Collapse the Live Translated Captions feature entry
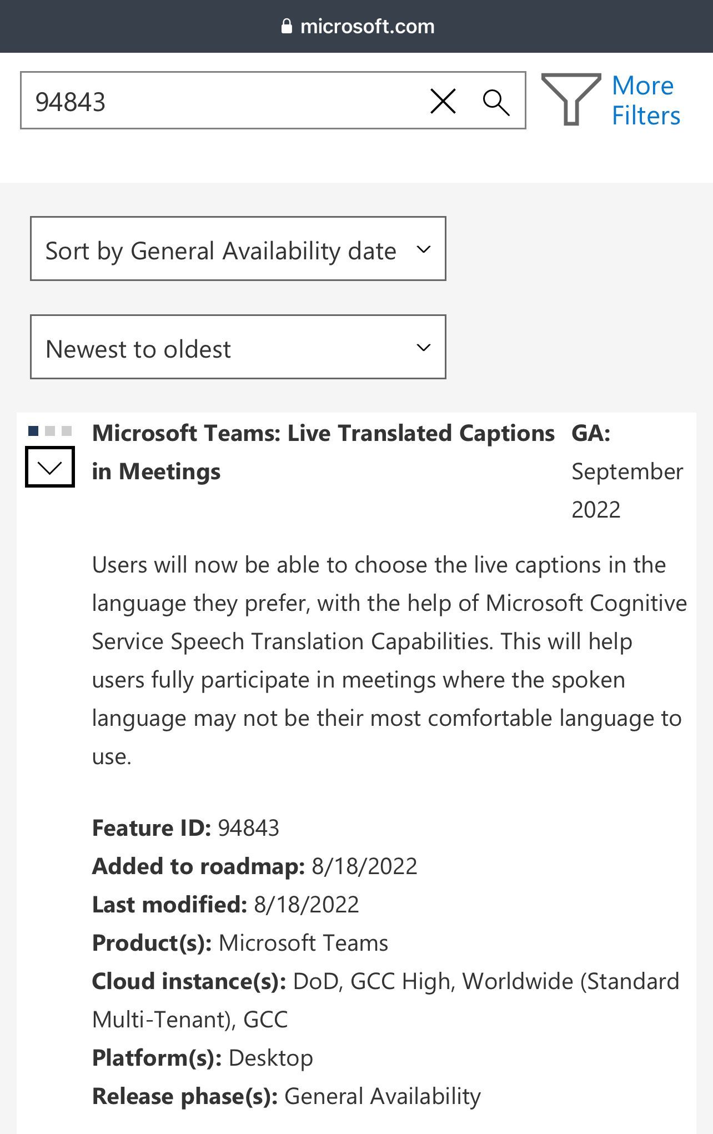Screen dimensions: 713x1134 pyautogui.click(x=50, y=467)
